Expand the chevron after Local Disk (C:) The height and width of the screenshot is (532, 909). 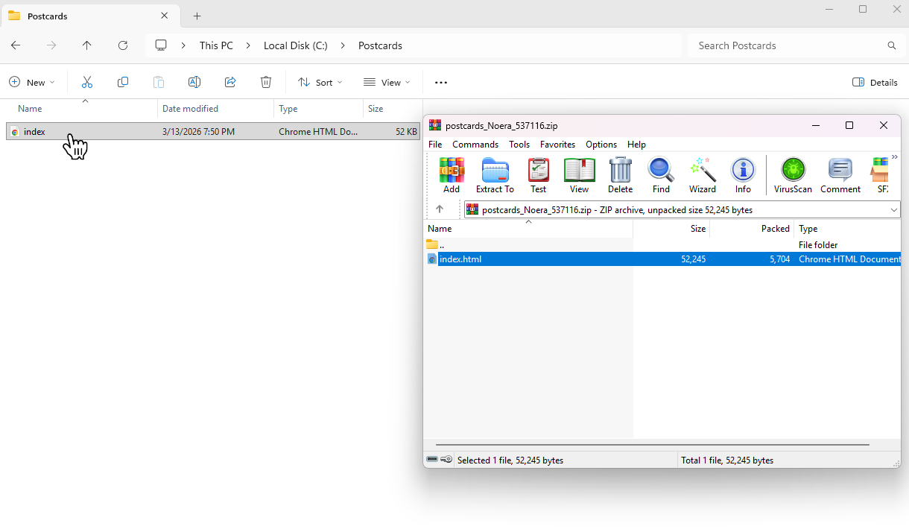[x=343, y=45]
